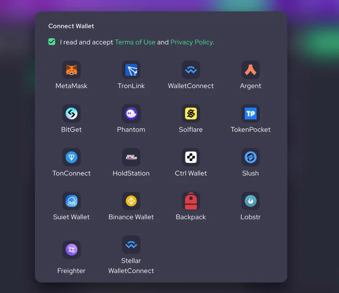Select the Lobstr teal icon
339x293 pixels.
[251, 201]
